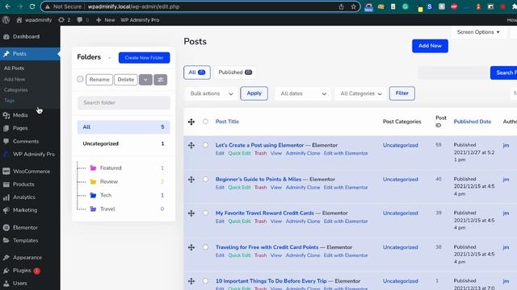Viewport: 517px width, 290px height.
Task: Select the pink Featured folder
Action: pos(111,168)
